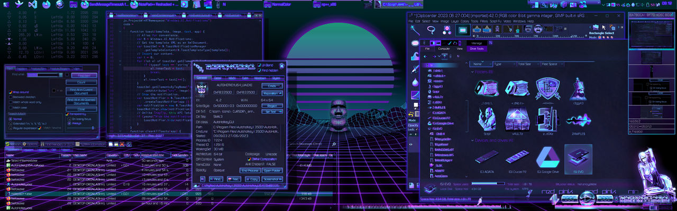Viewport: 677px width, 211px height.
Task: Open Name column header dropdown in Explorer
Action: pos(490,64)
